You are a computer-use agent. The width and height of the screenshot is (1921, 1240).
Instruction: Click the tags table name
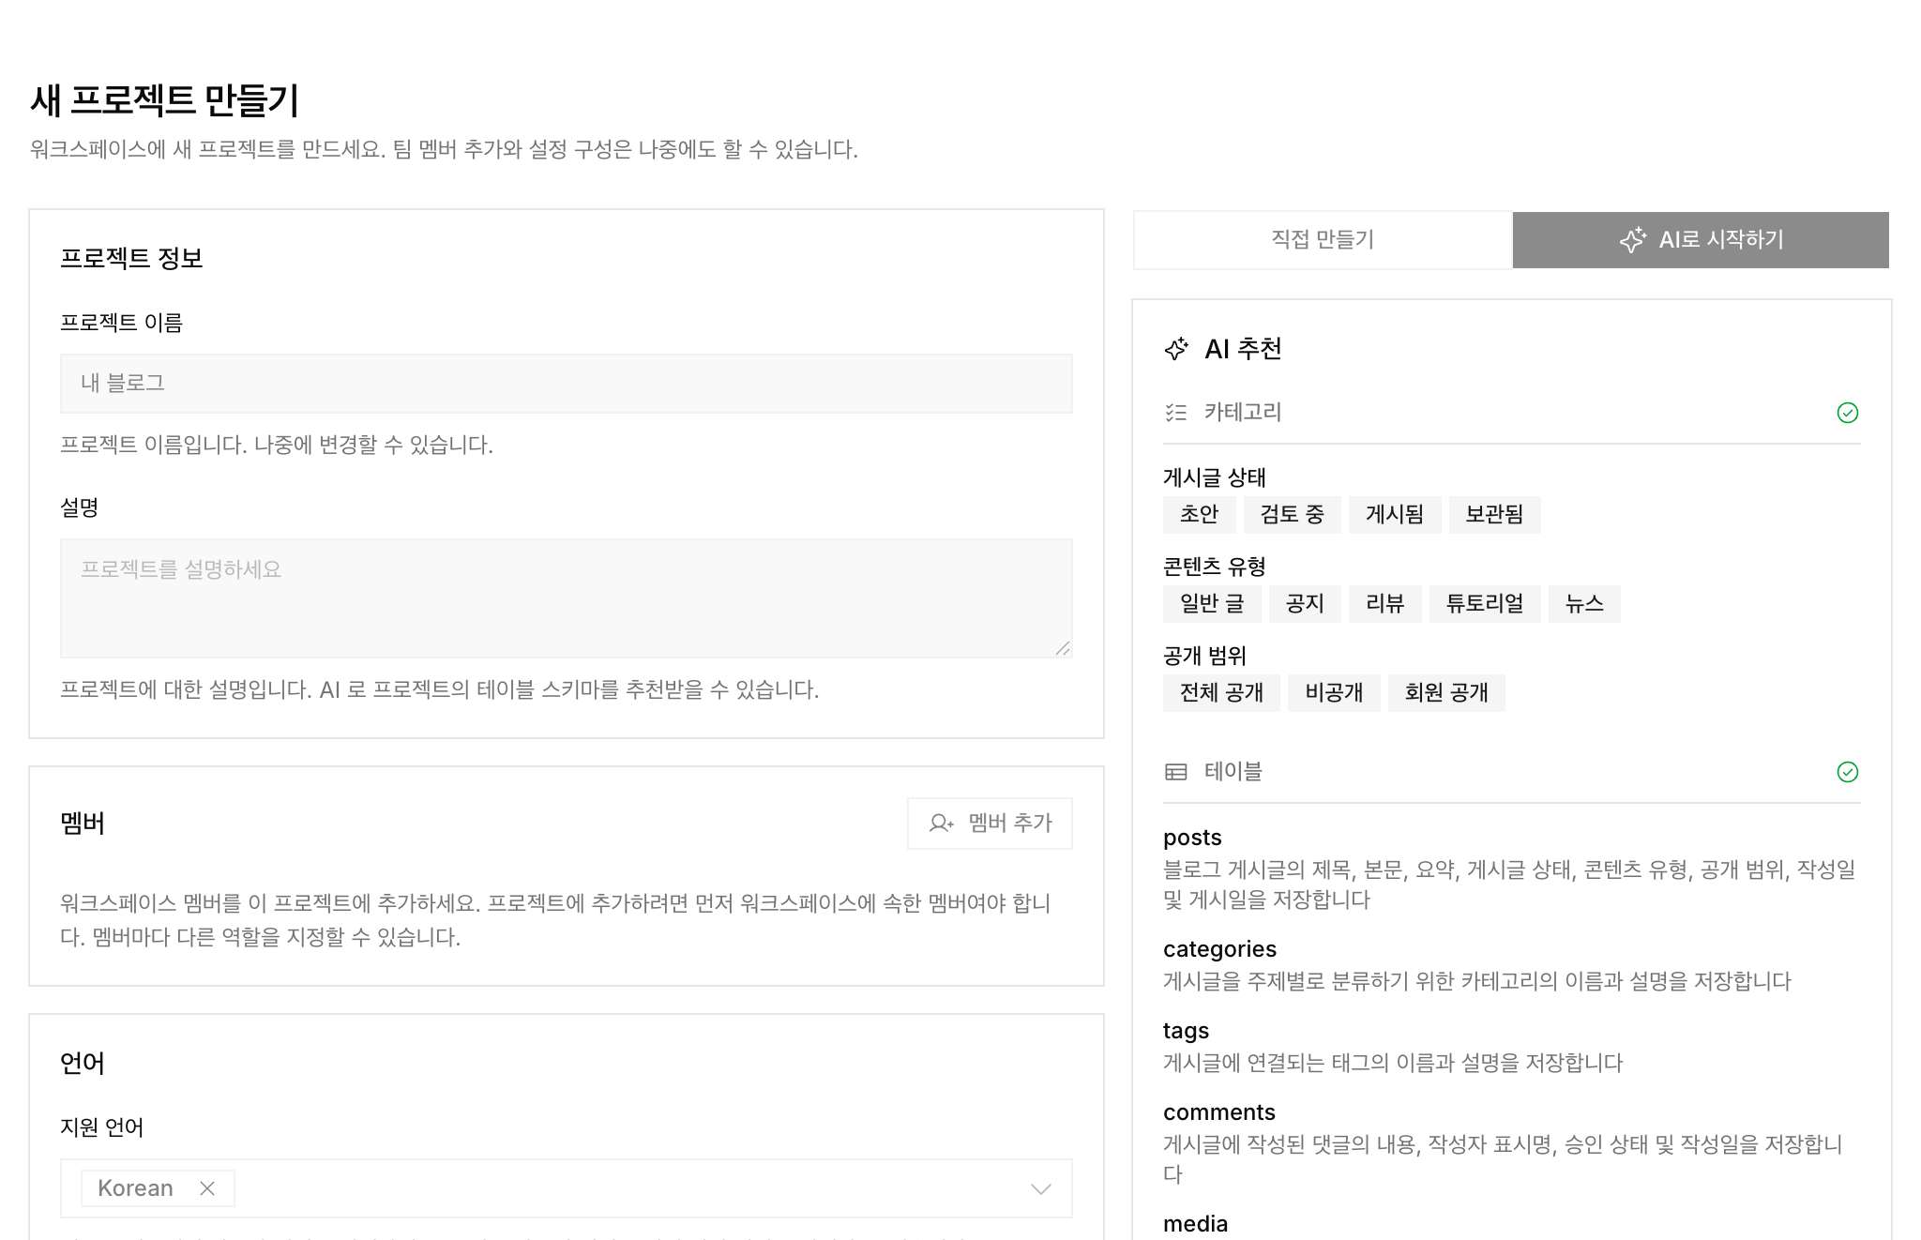1186,1031
